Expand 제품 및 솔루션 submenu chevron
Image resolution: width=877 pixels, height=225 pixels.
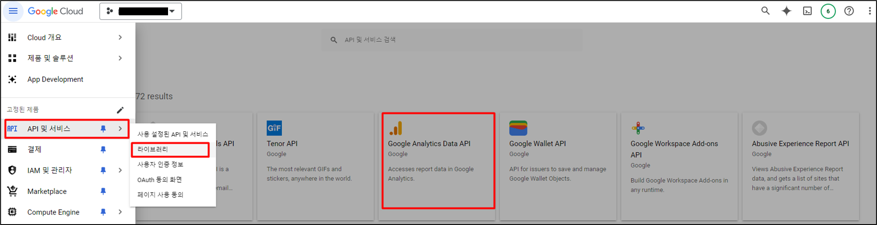coord(120,58)
